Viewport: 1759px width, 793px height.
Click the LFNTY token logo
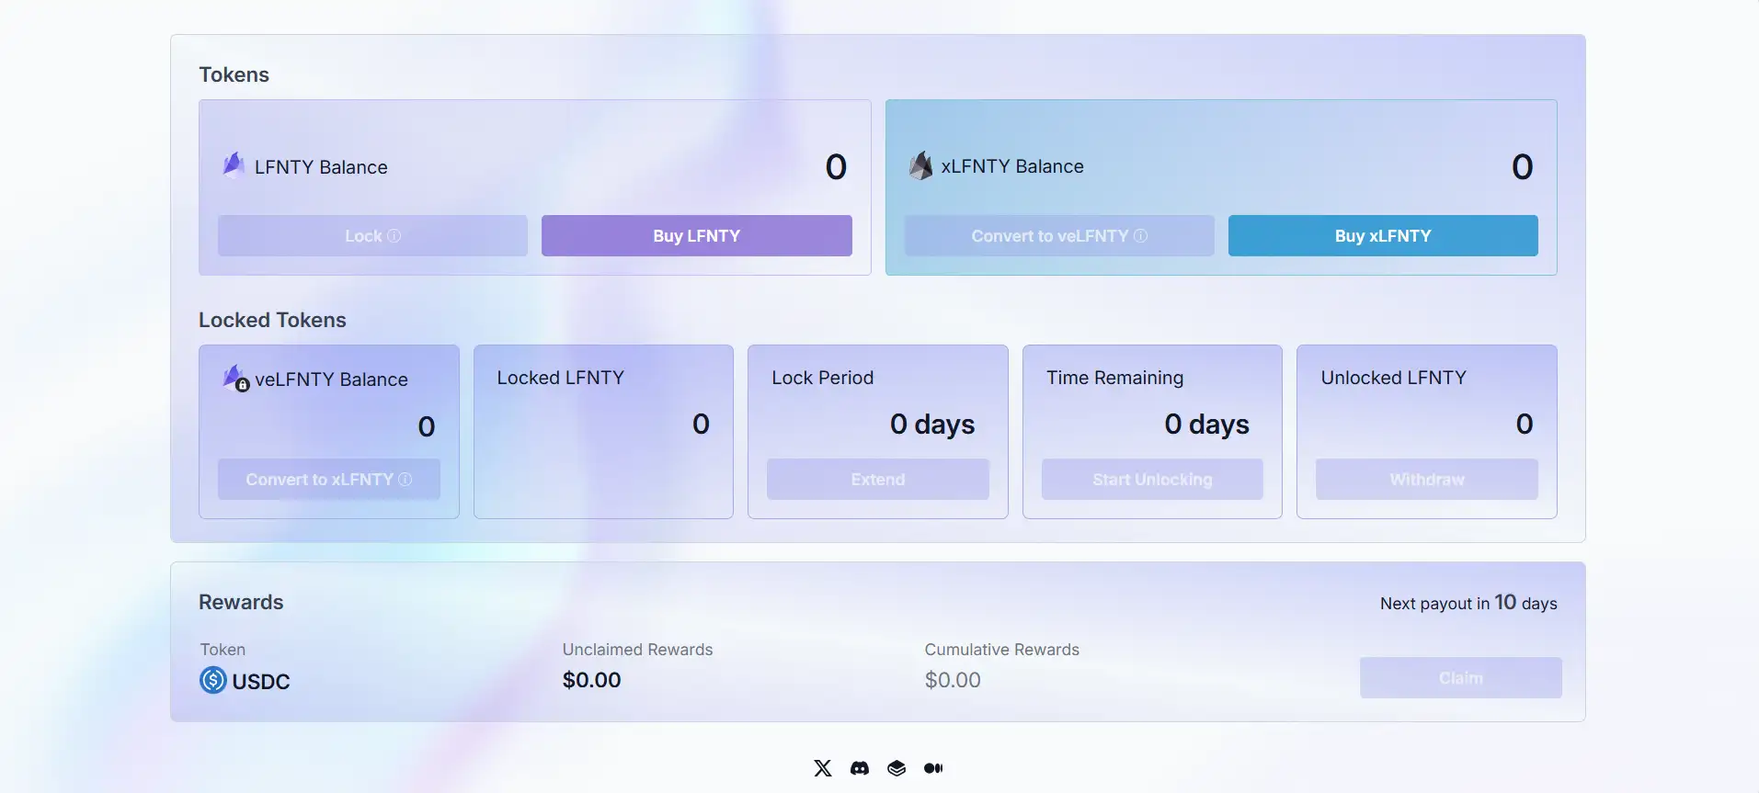pyautogui.click(x=234, y=165)
